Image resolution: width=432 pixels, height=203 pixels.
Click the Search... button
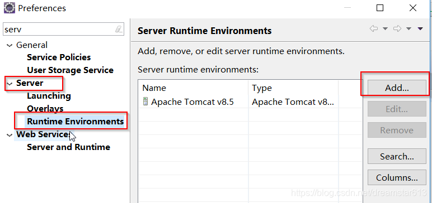(397, 156)
